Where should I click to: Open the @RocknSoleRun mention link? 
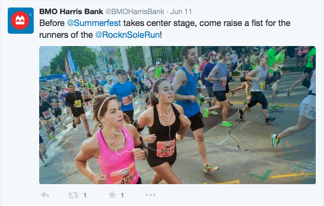click(x=128, y=35)
